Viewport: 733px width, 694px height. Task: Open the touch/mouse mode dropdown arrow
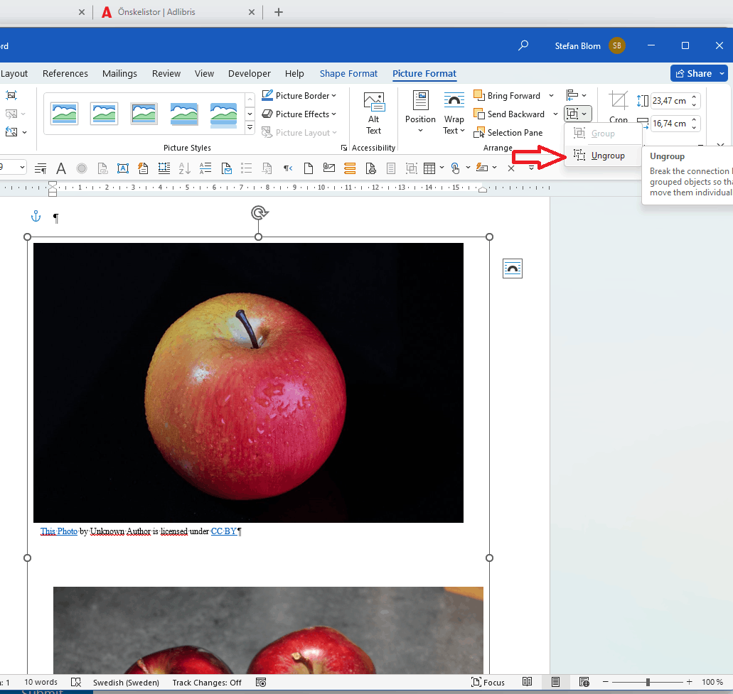468,168
